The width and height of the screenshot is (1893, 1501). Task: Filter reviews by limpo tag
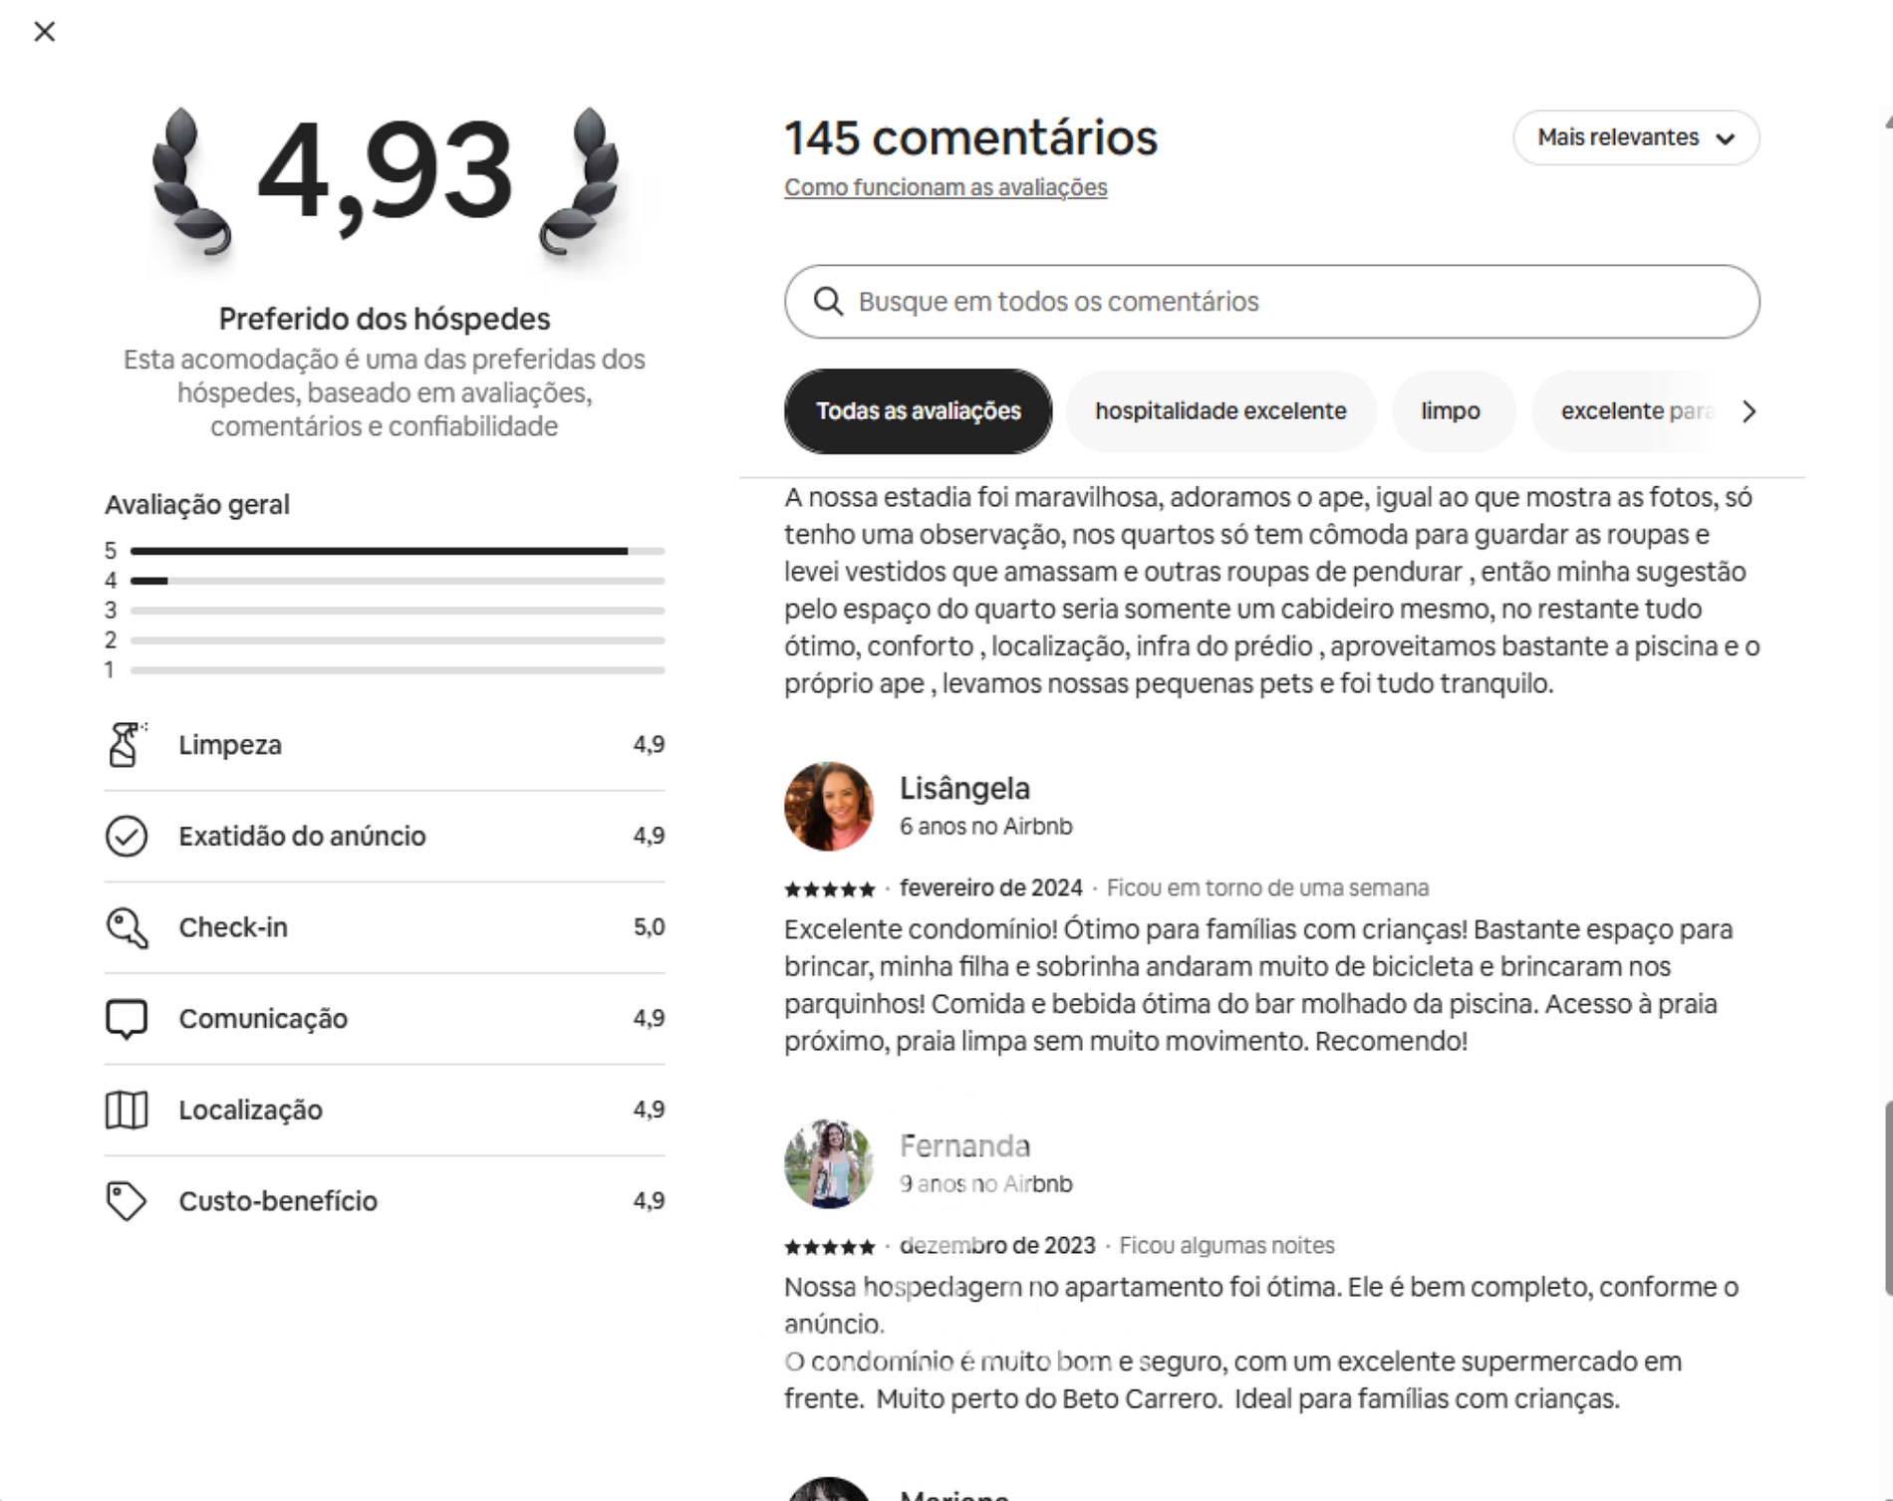click(1451, 411)
